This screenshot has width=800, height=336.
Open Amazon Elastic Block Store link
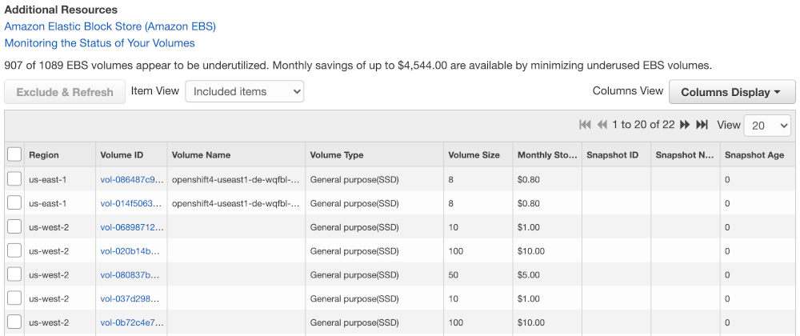click(110, 26)
